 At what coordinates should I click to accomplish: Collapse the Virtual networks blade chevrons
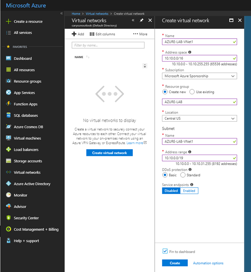click(133, 20)
